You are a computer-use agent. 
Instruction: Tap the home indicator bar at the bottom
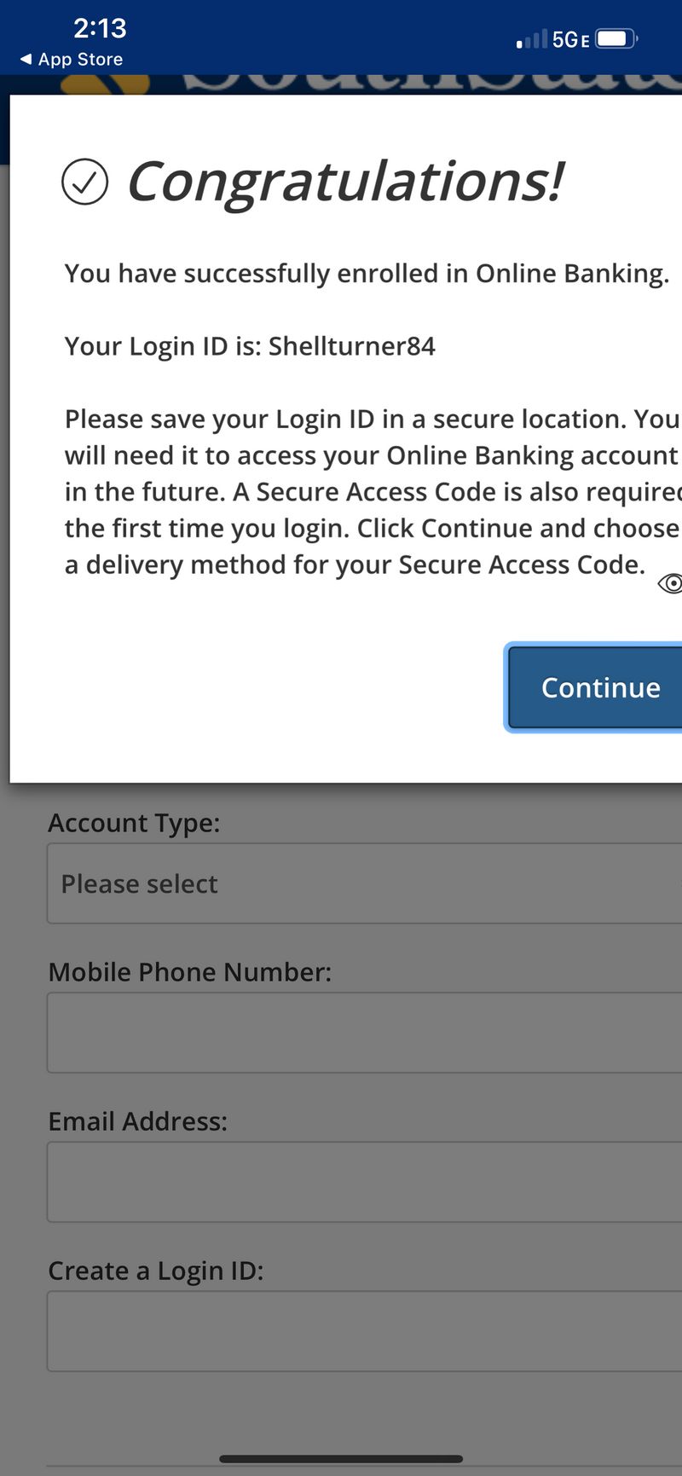(x=341, y=1459)
